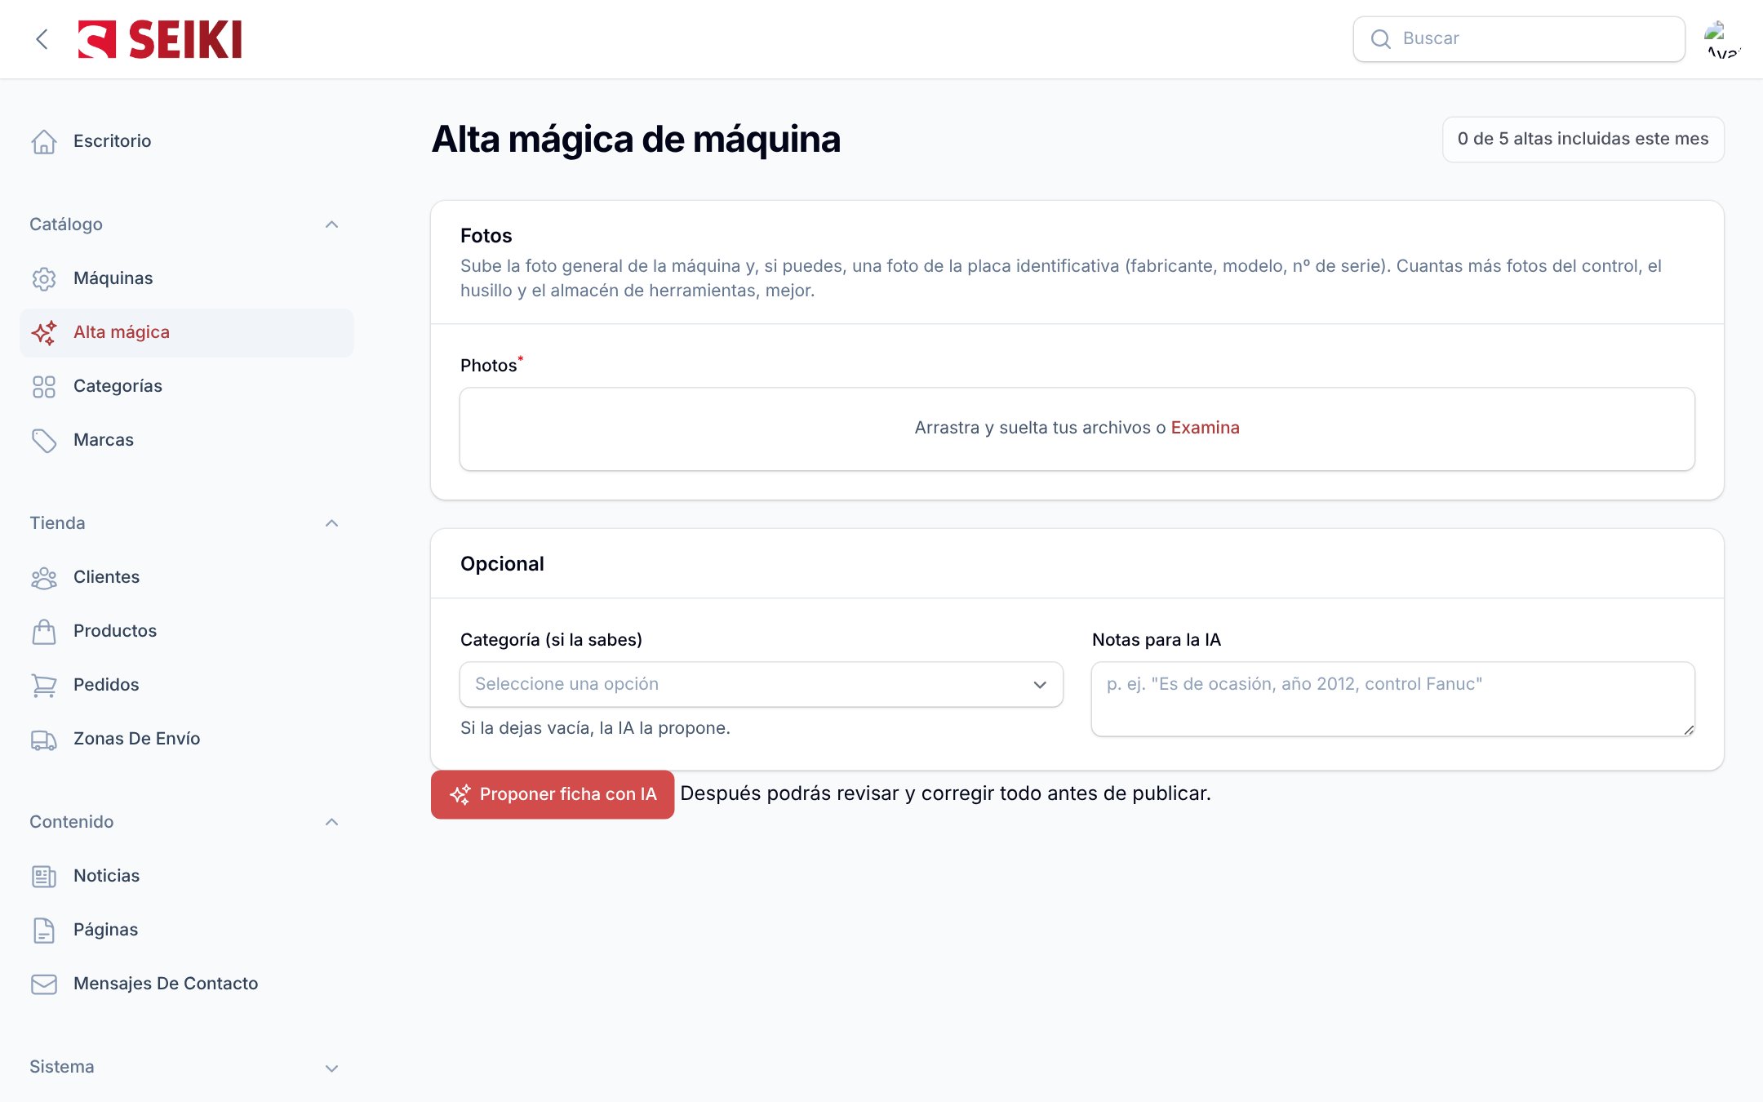This screenshot has height=1102, width=1763.
Task: Open Zonas De Envío page
Action: click(187, 739)
